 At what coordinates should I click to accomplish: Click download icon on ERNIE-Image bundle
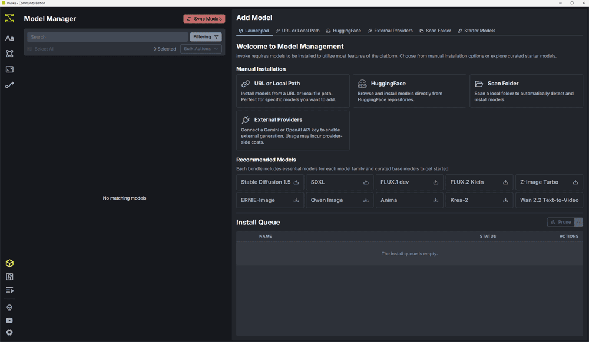click(296, 200)
